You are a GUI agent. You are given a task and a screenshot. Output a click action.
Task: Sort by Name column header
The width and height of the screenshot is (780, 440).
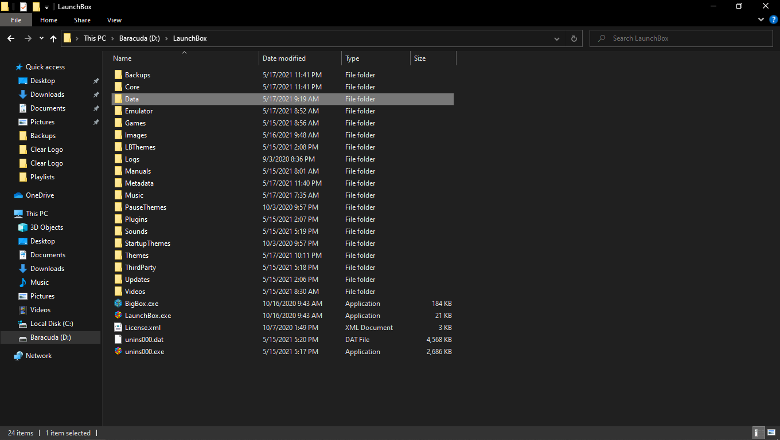184,58
